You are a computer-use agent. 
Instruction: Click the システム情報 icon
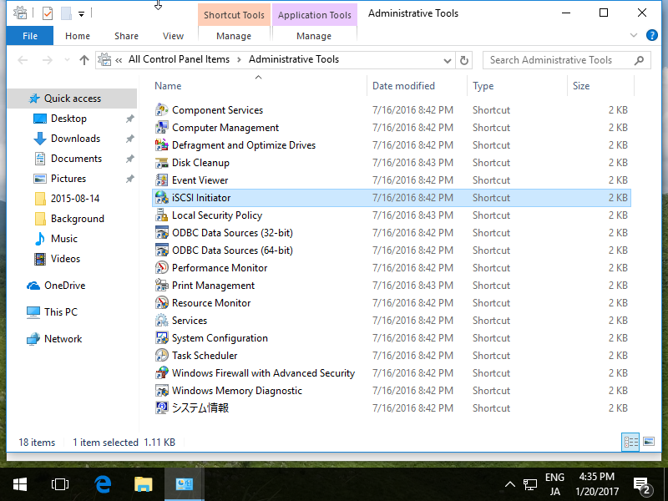(x=161, y=407)
